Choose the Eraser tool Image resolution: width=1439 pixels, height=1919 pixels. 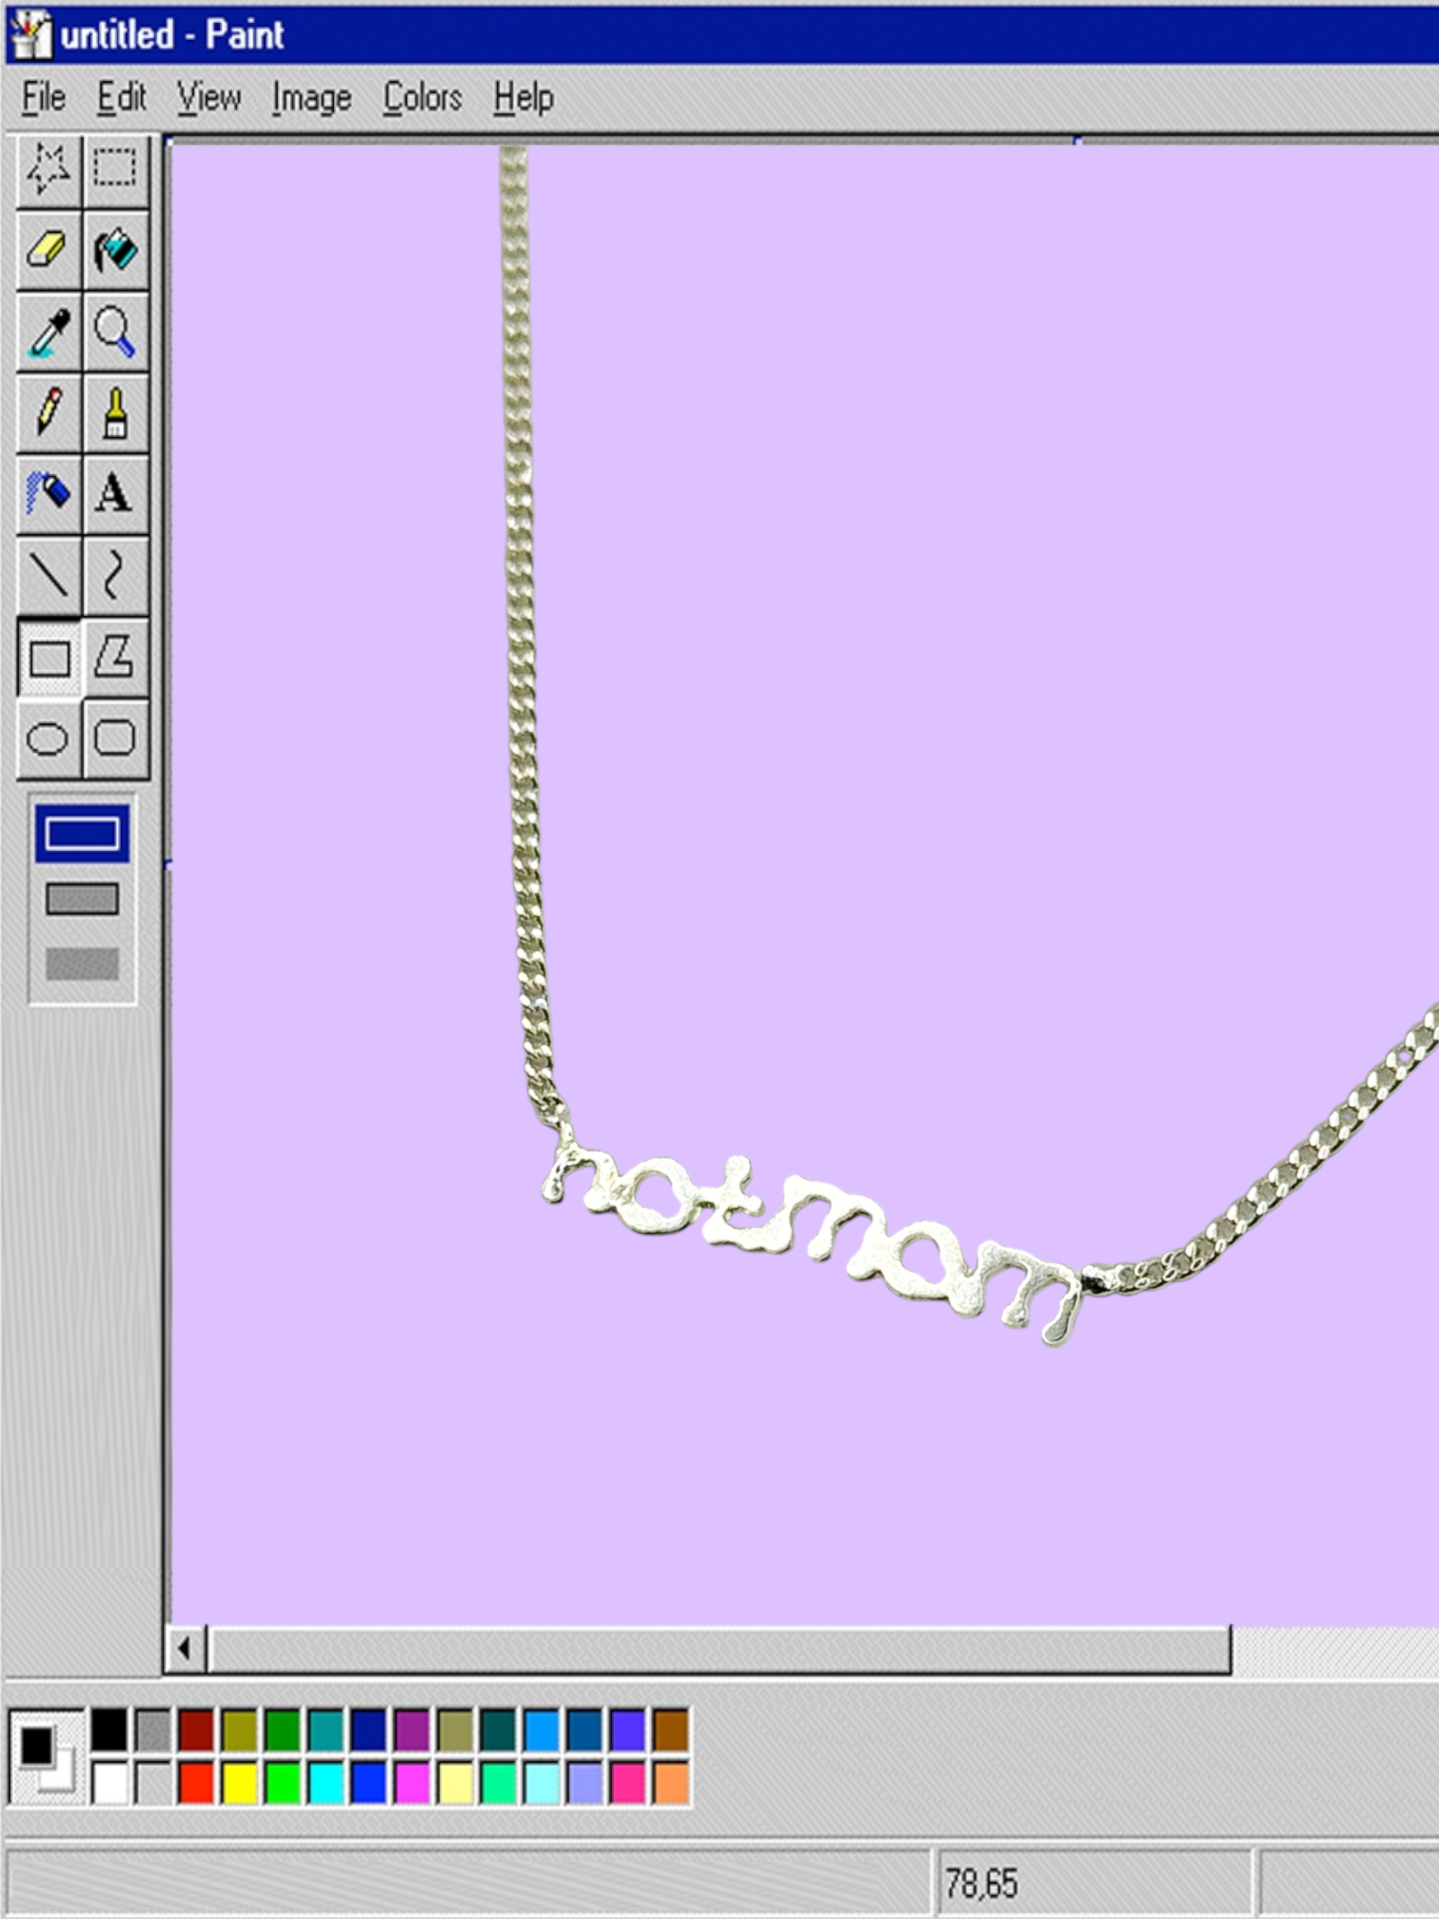(49, 251)
